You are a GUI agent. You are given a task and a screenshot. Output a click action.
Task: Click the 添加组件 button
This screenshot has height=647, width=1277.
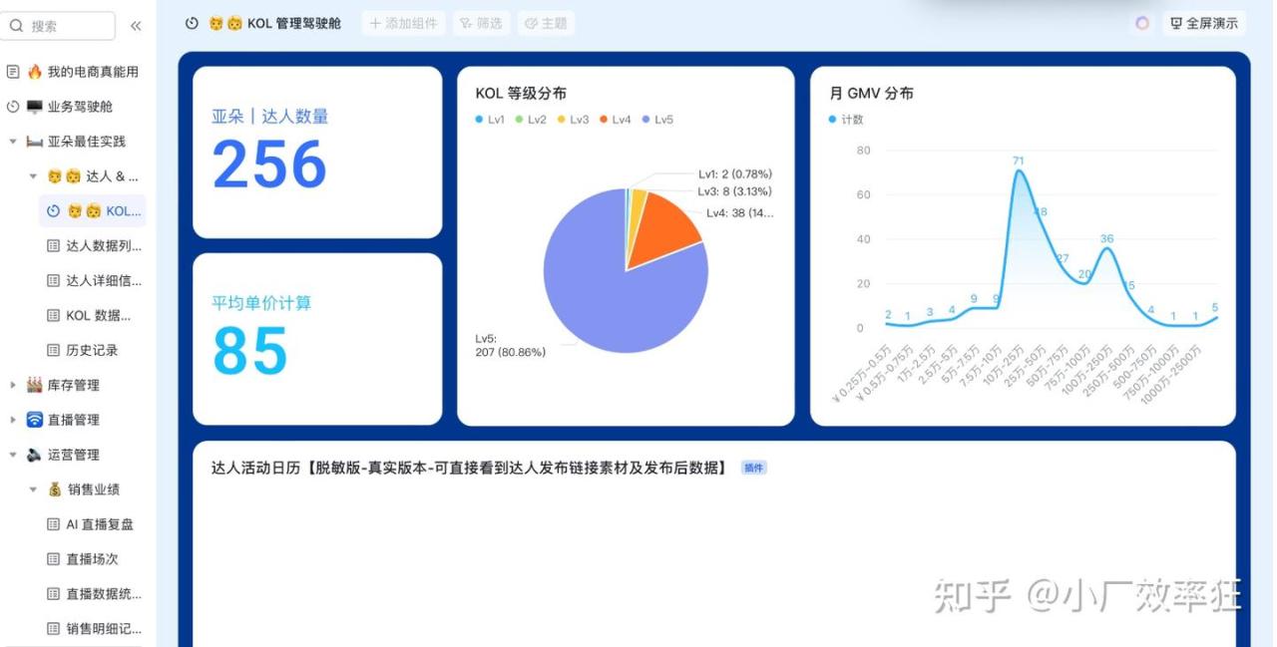click(x=403, y=23)
